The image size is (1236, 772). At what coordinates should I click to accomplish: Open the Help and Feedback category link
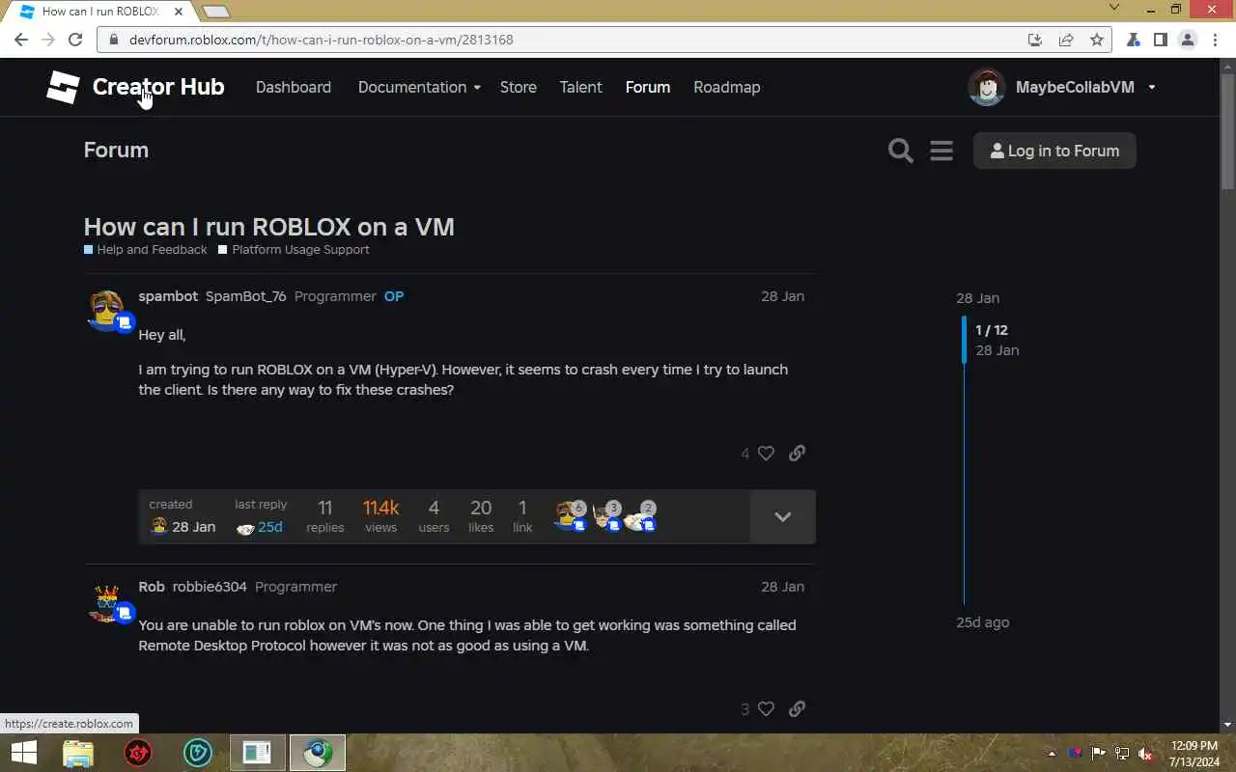(146, 250)
